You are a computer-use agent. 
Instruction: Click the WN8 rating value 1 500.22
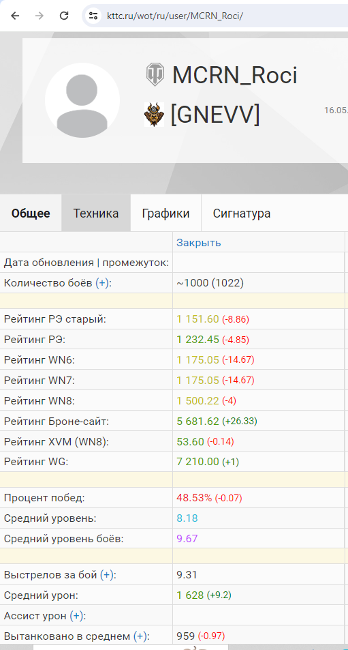tap(197, 401)
